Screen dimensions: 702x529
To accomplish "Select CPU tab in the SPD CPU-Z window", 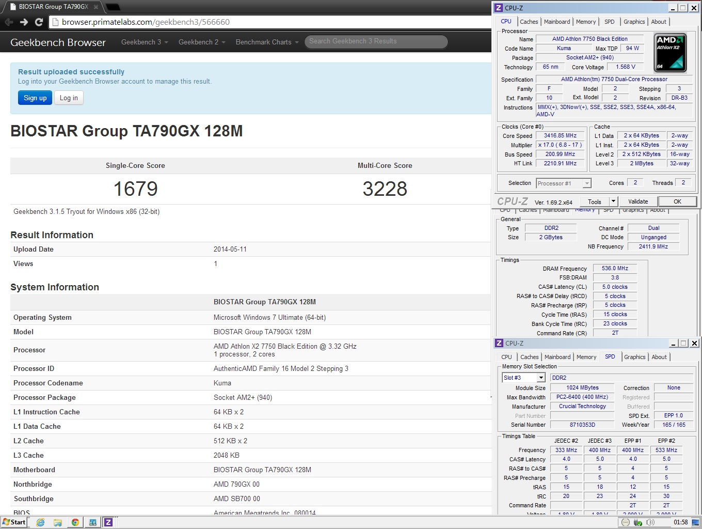I will (x=506, y=357).
